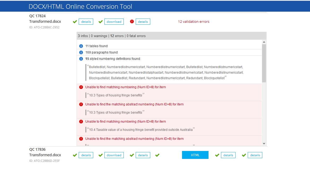
Task: Click the validation panel scrollbar thumb
Action: [264, 63]
